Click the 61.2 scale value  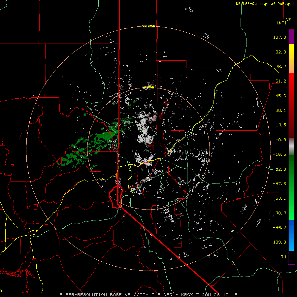pyautogui.click(x=281, y=81)
